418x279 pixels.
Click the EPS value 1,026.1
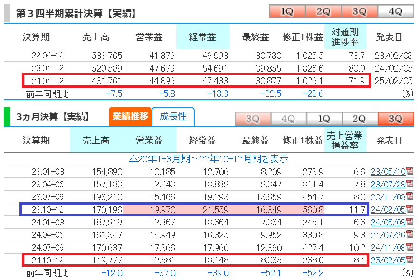point(310,81)
